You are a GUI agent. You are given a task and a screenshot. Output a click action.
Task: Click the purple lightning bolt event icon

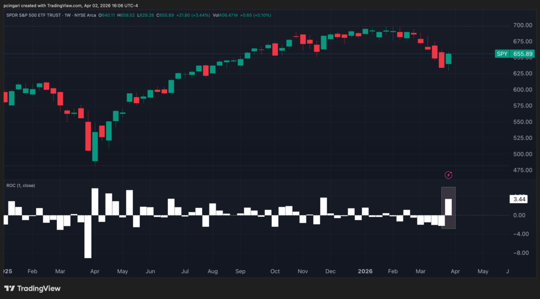(x=448, y=175)
